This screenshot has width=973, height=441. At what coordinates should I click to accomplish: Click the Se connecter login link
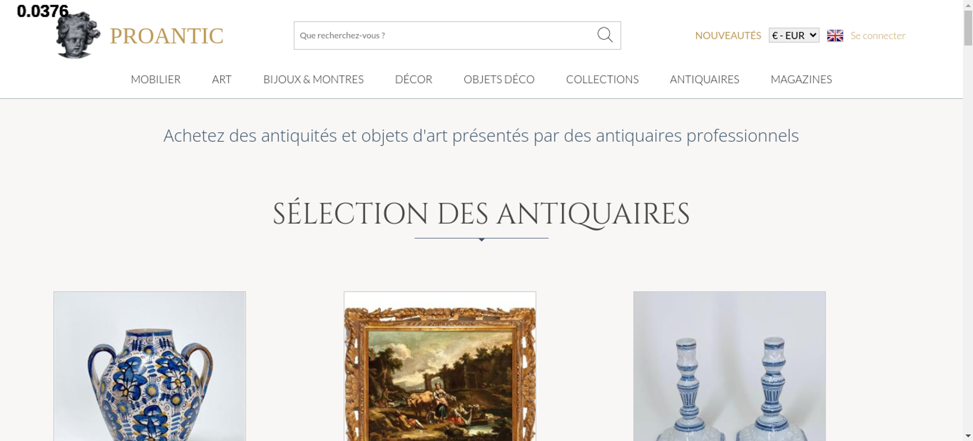tap(878, 35)
